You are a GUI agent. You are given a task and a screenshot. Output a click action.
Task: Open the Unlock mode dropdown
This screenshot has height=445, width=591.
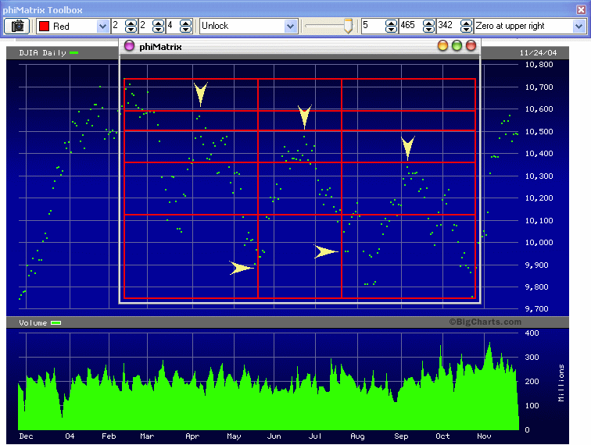point(290,26)
